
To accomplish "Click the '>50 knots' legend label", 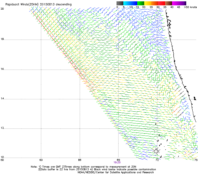I will (190, 7).
